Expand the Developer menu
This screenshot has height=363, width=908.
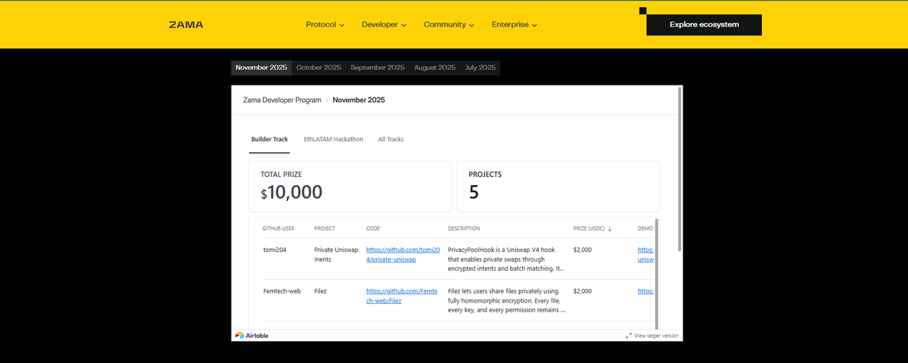coord(384,25)
